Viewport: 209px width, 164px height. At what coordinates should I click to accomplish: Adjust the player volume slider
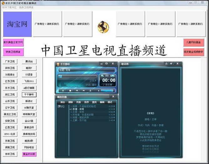107,91
